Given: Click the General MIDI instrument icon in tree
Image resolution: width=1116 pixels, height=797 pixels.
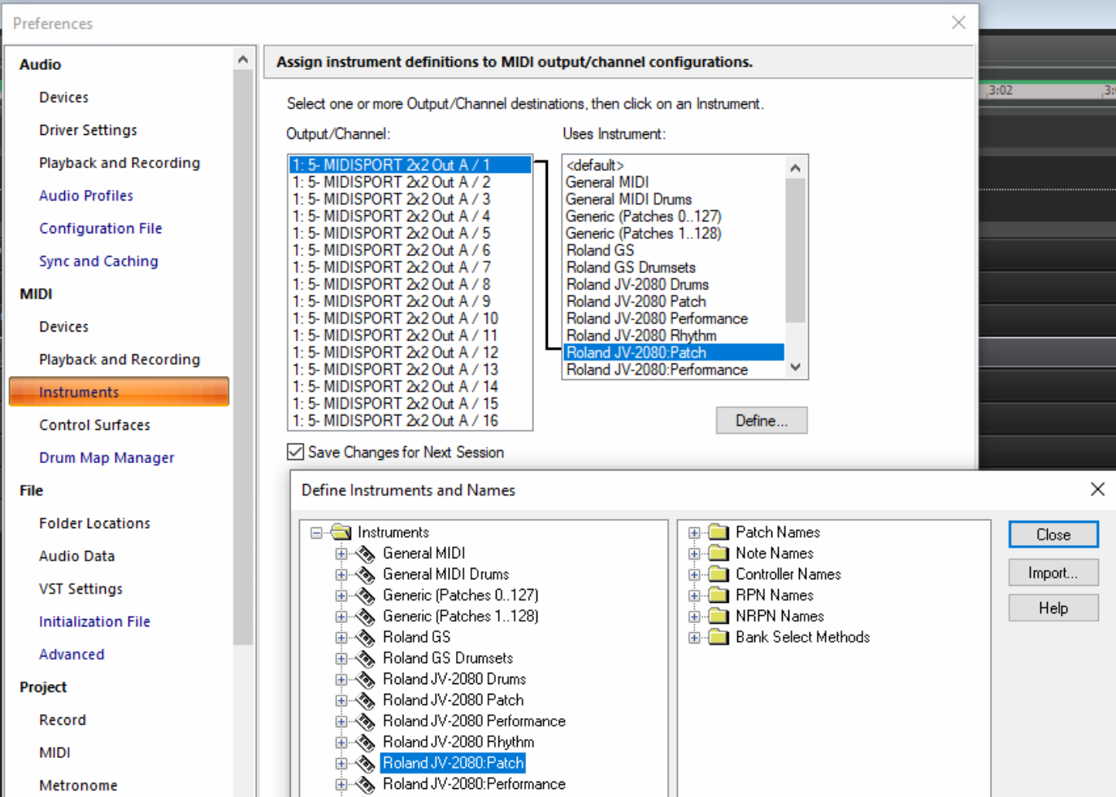Looking at the screenshot, I should 366,554.
